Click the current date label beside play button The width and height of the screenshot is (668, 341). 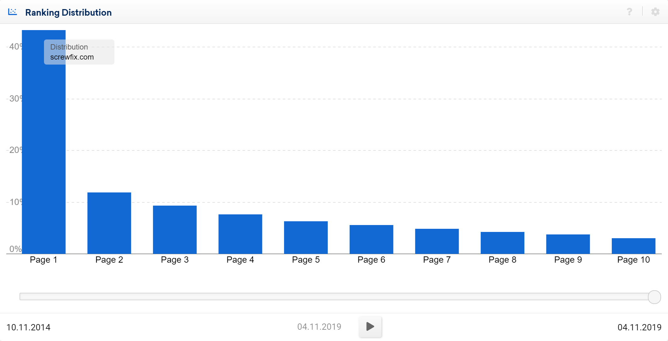[319, 327]
